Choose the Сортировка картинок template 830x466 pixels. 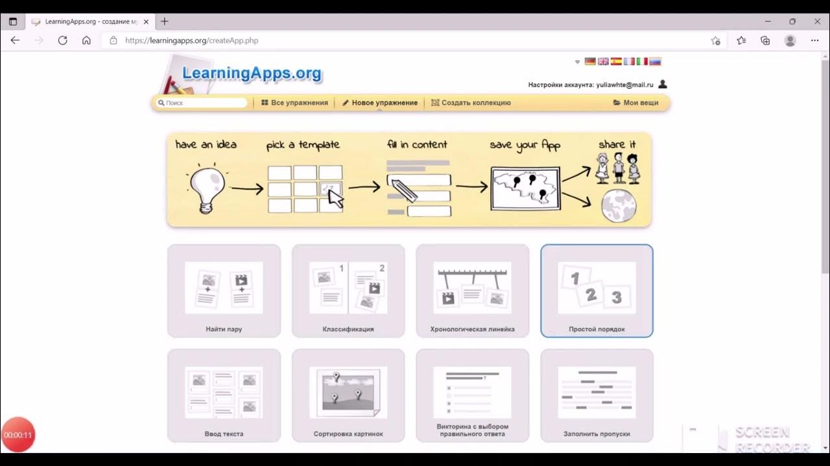(348, 395)
